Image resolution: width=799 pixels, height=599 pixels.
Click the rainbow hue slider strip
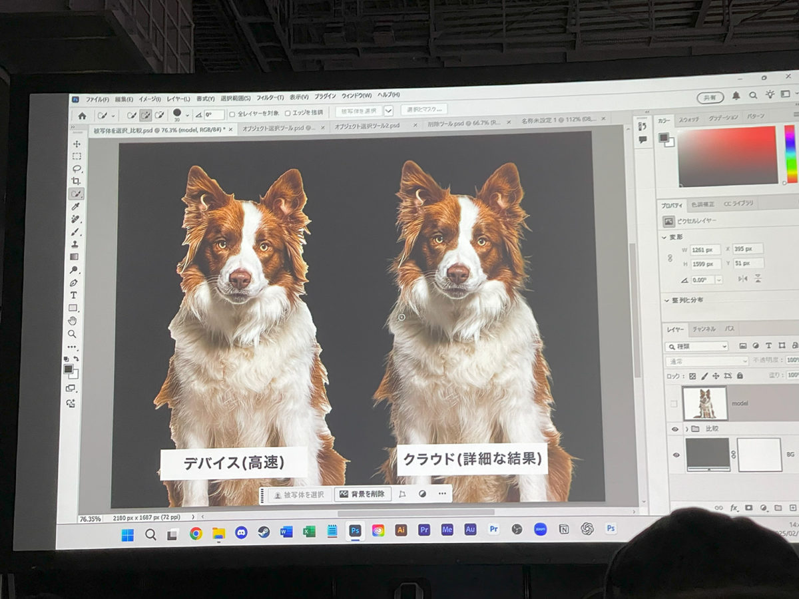click(790, 153)
